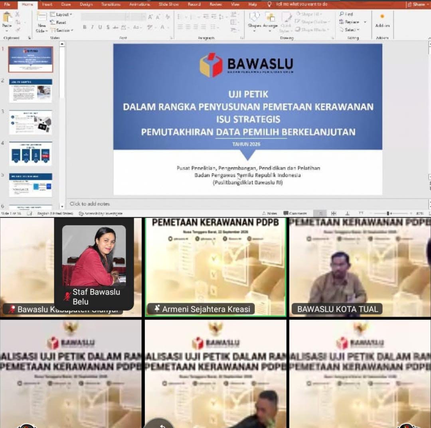
Task: Open the File menu
Action: [7, 4]
